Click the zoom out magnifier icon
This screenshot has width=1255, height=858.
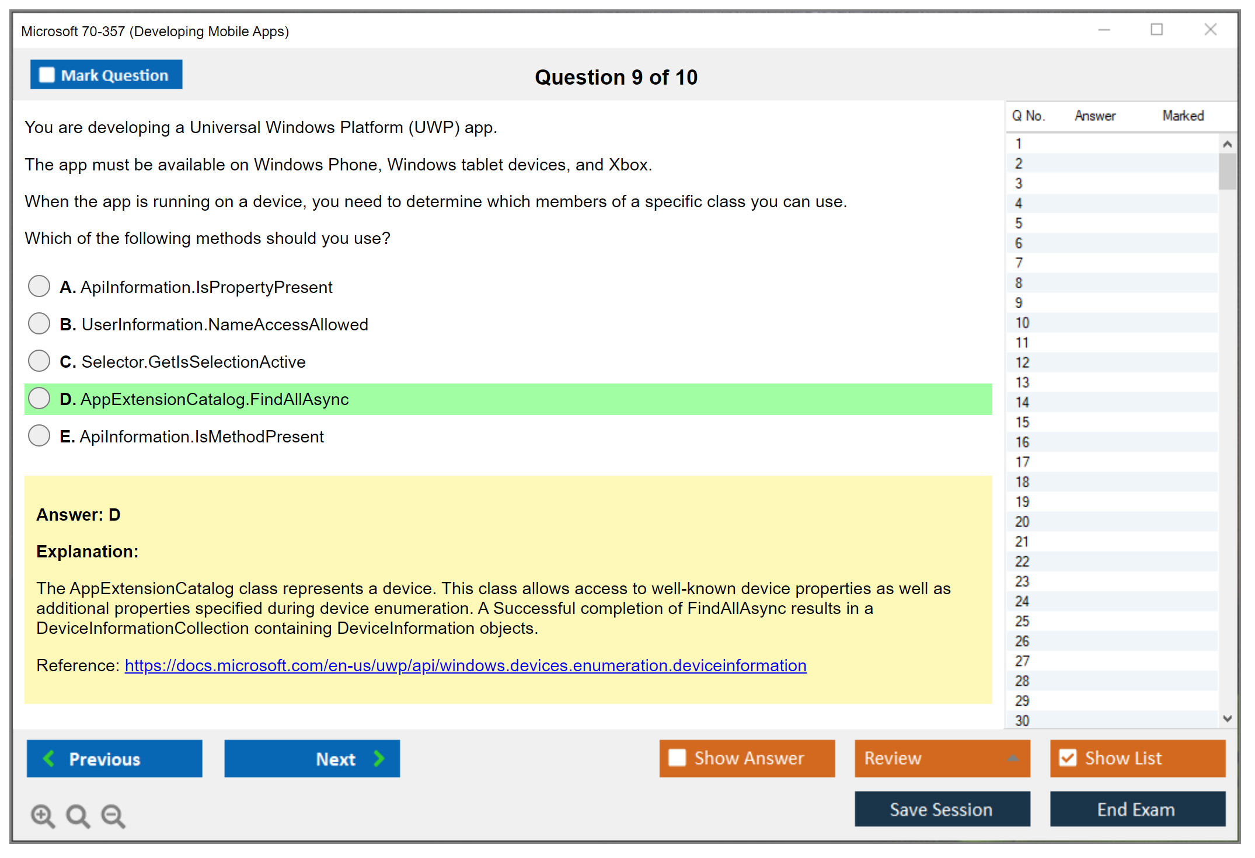click(x=113, y=815)
